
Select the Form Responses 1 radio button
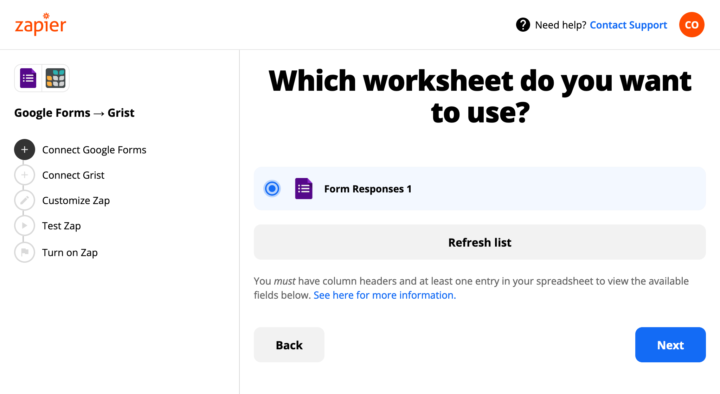(272, 189)
